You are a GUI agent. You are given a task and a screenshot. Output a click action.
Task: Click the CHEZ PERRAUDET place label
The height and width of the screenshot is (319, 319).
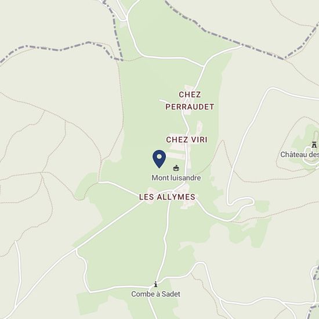point(190,100)
